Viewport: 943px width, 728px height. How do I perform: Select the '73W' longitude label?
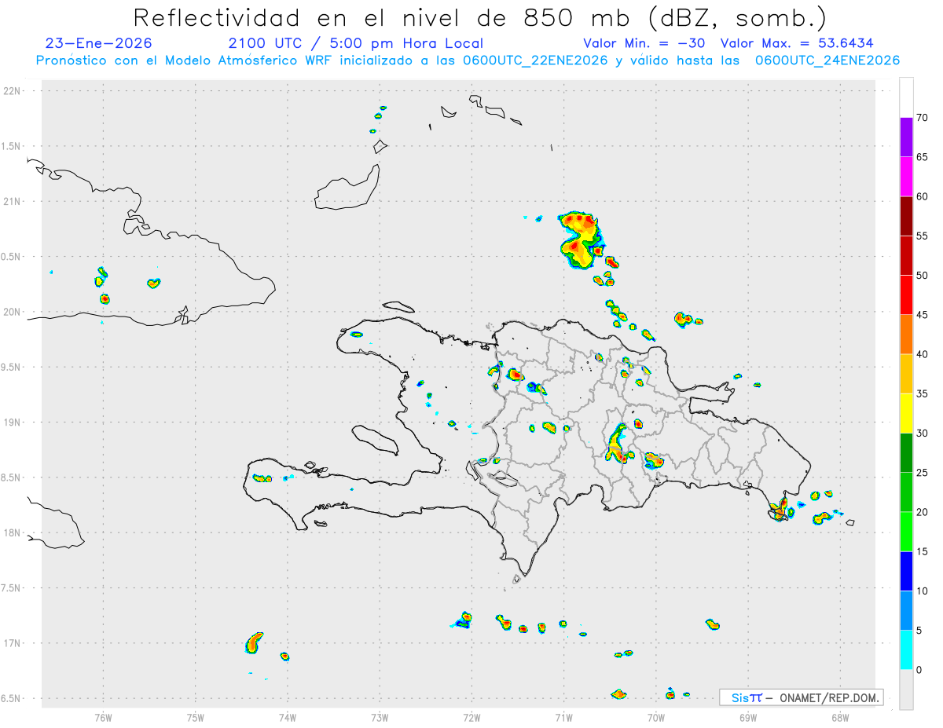pyautogui.click(x=379, y=717)
